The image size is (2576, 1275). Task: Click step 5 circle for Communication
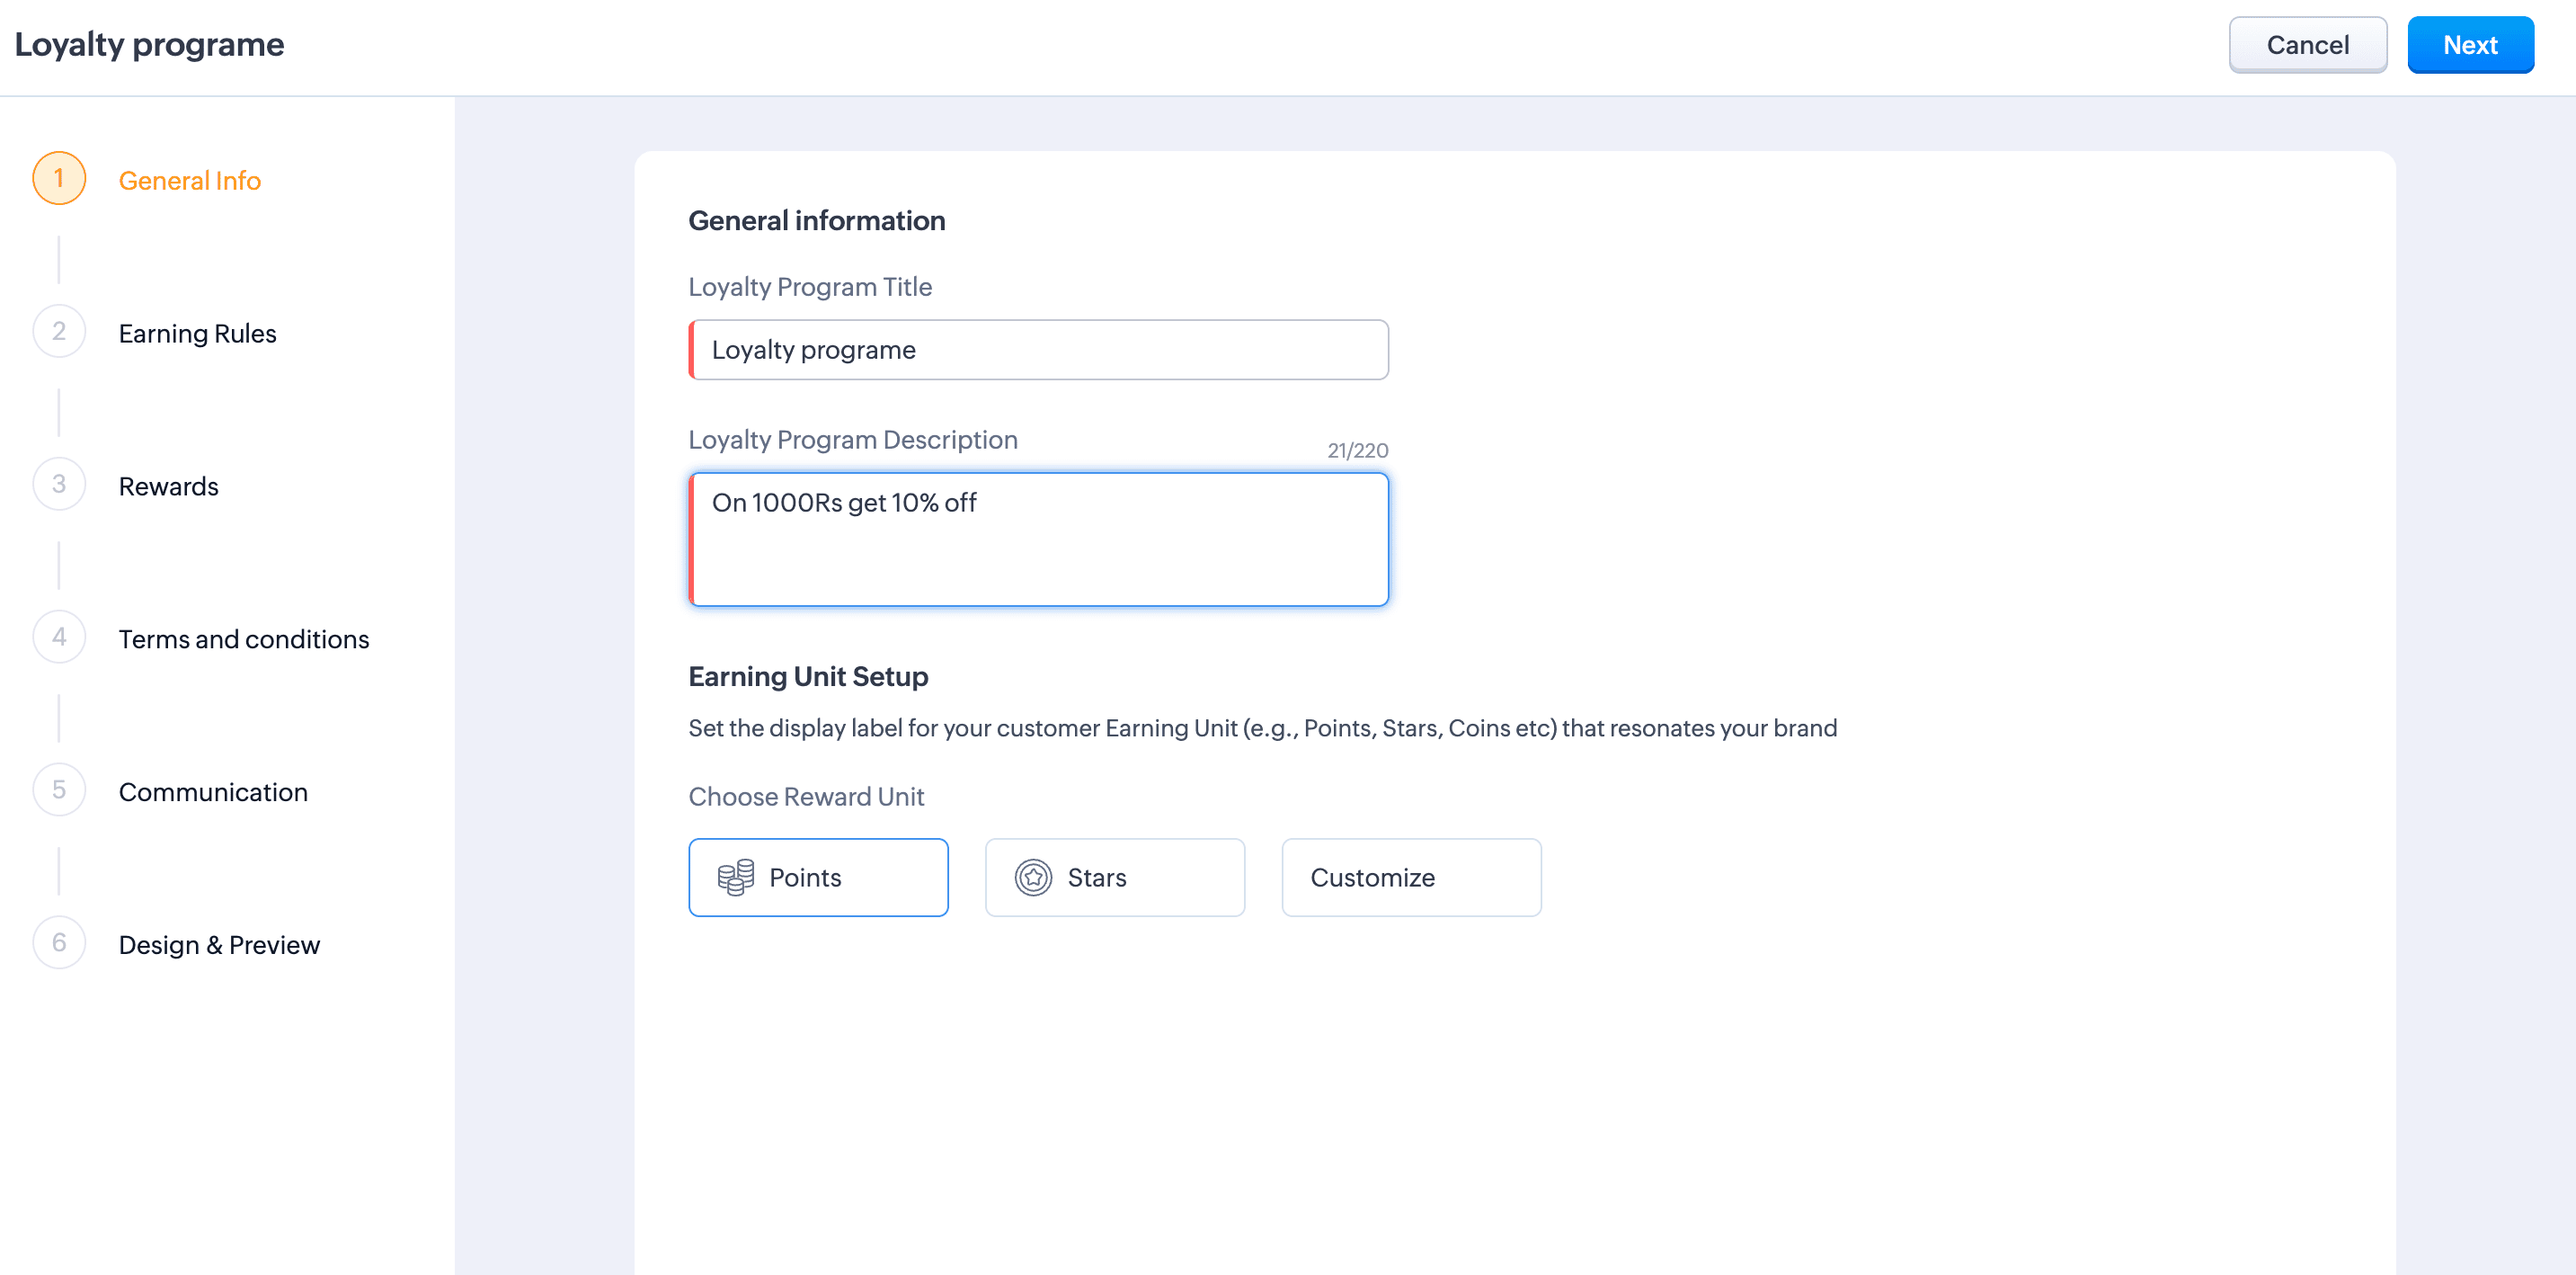pos(59,790)
